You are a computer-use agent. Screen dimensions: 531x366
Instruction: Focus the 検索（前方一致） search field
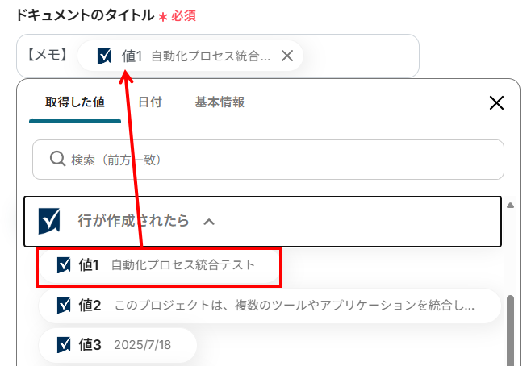[x=274, y=160]
